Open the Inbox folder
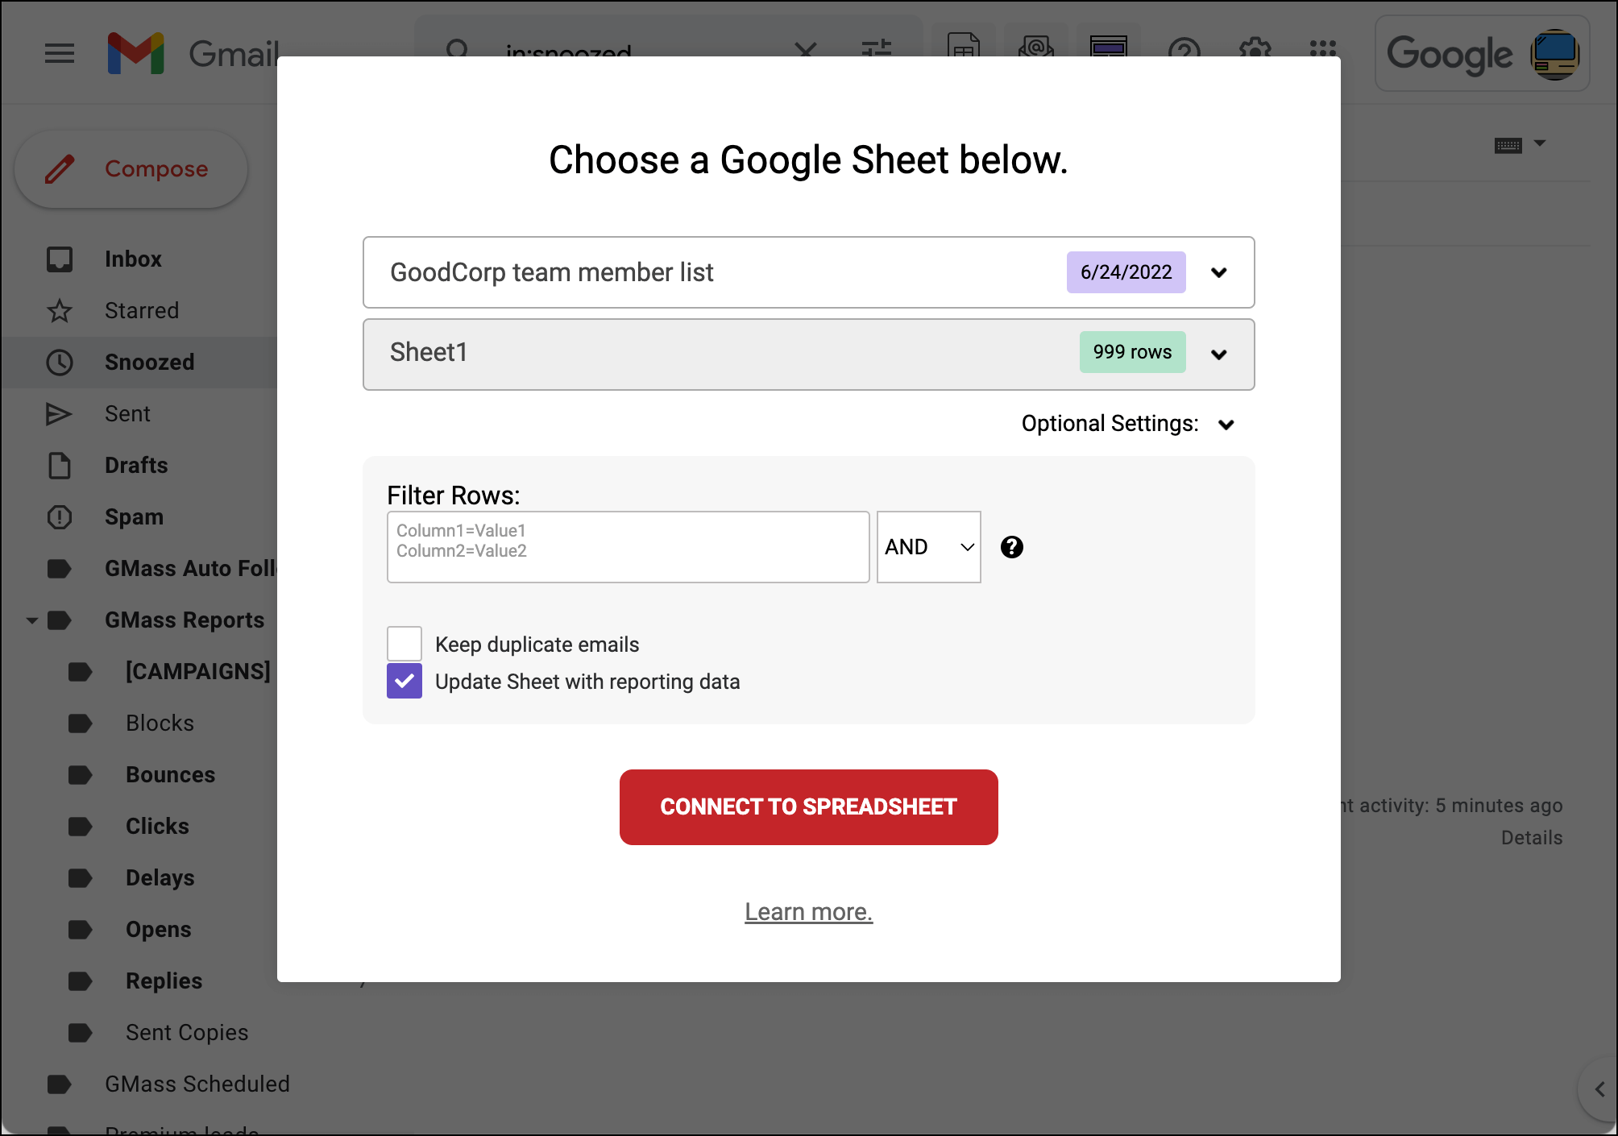The image size is (1618, 1136). click(133, 259)
